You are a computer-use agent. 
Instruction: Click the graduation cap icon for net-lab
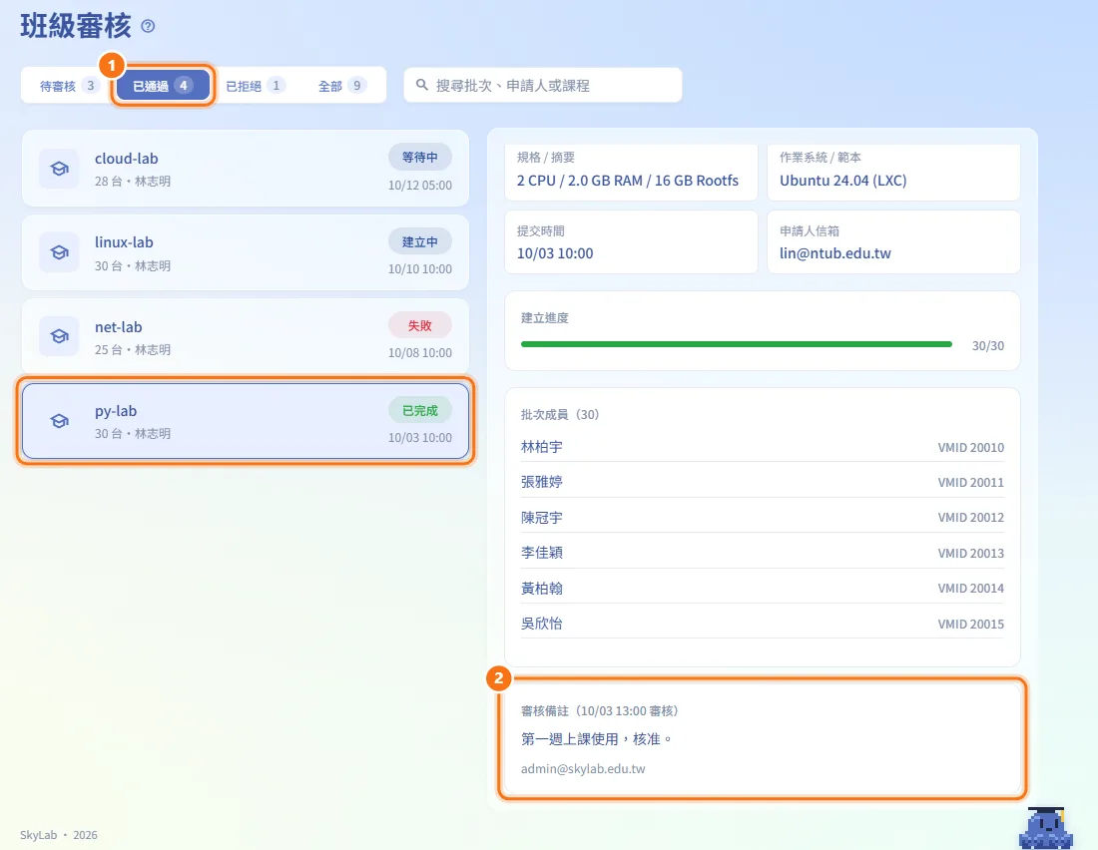[60, 336]
